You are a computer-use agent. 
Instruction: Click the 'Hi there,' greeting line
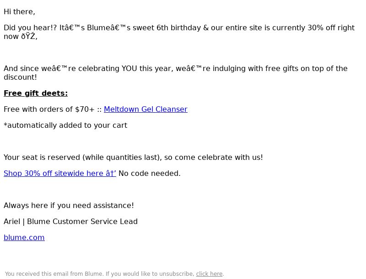point(19,12)
